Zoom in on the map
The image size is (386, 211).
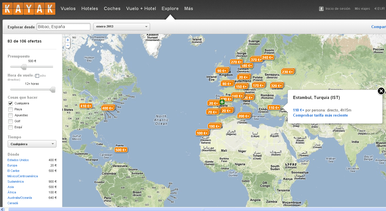click(x=68, y=40)
